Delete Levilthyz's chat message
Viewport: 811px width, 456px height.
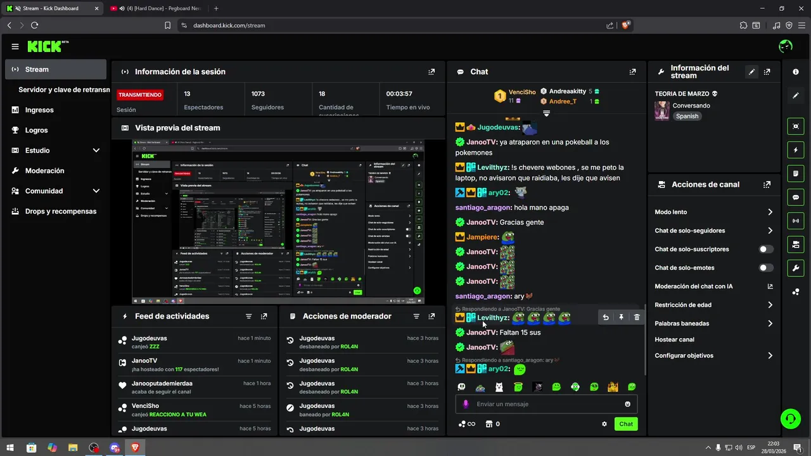pos(637,317)
